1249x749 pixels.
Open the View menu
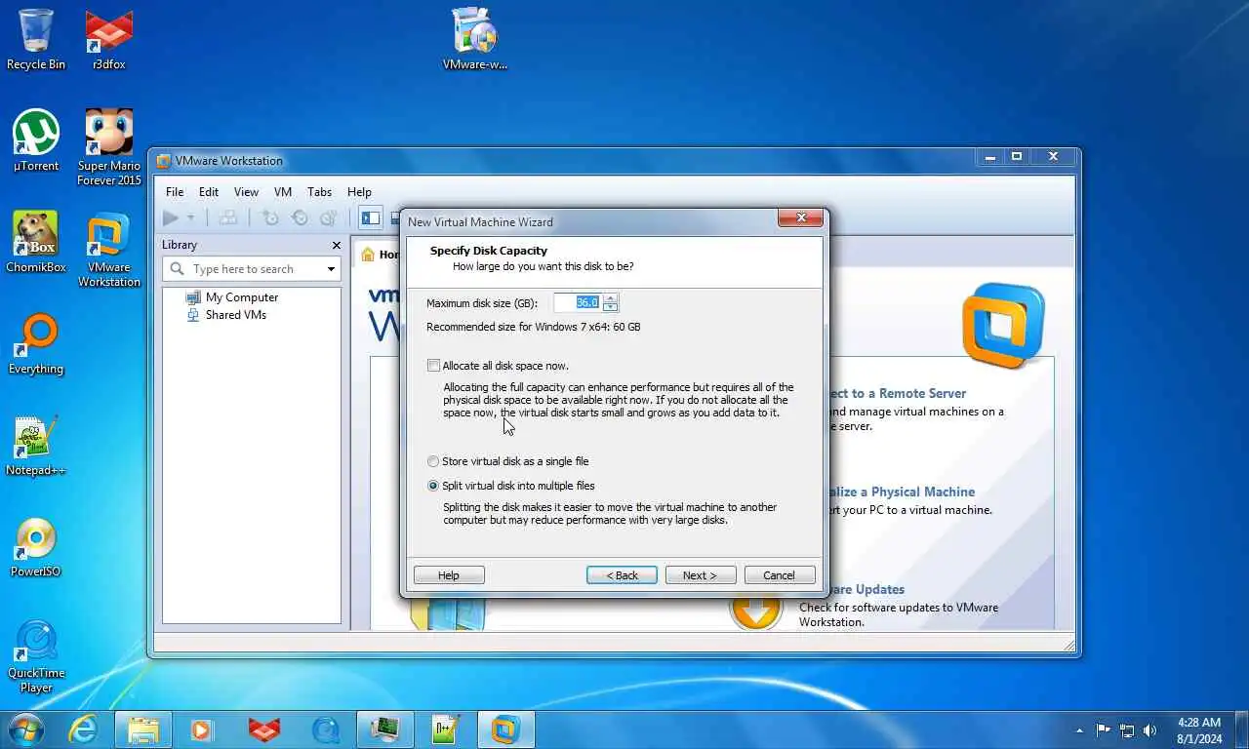coord(246,192)
